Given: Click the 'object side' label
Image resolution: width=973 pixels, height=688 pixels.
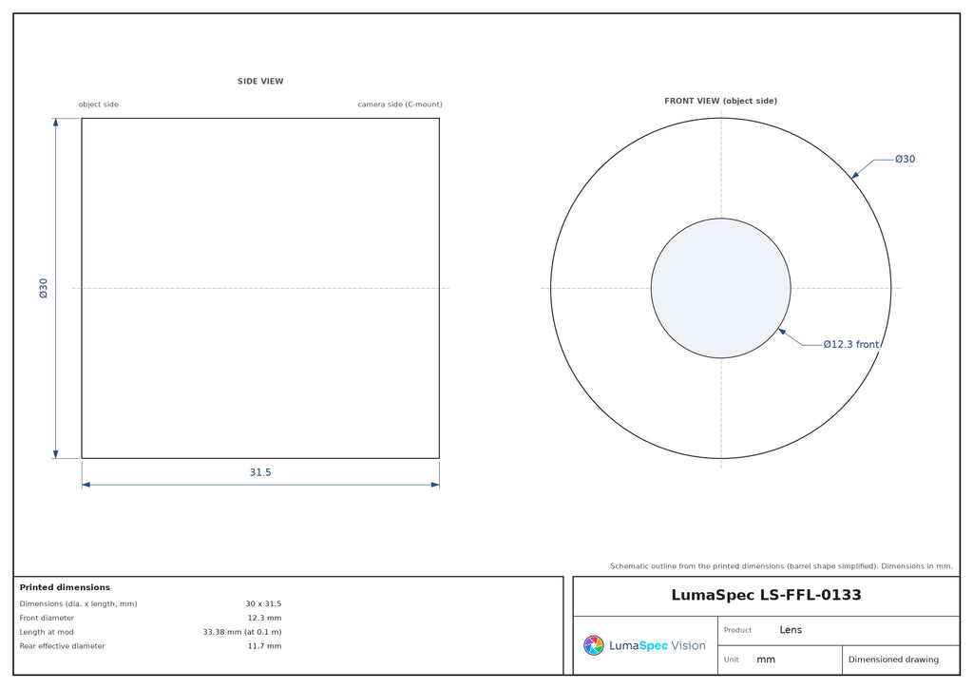Looking at the screenshot, I should click(98, 105).
